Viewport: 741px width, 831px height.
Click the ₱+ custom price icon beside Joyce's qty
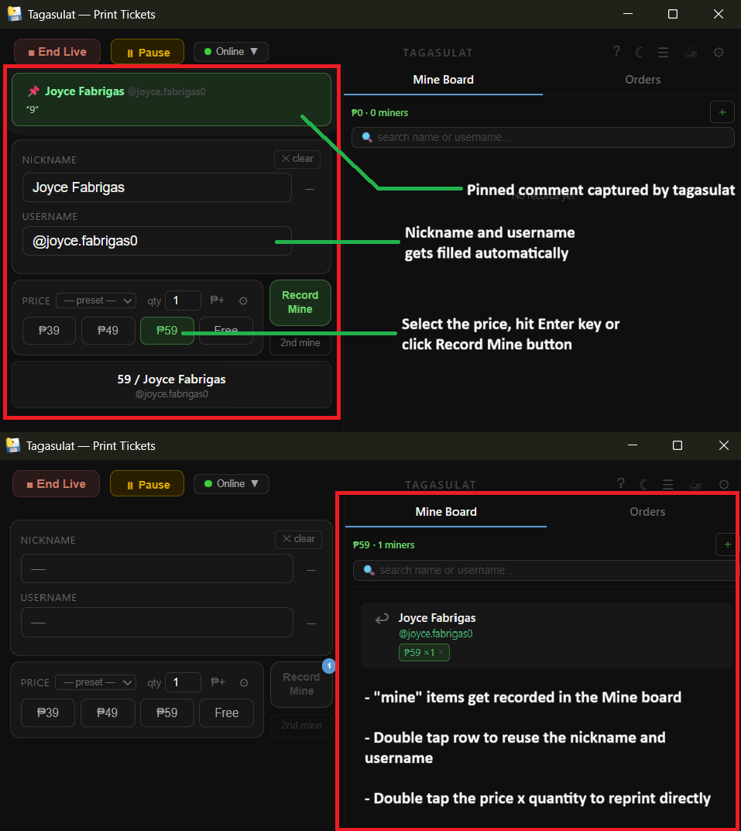click(x=218, y=300)
